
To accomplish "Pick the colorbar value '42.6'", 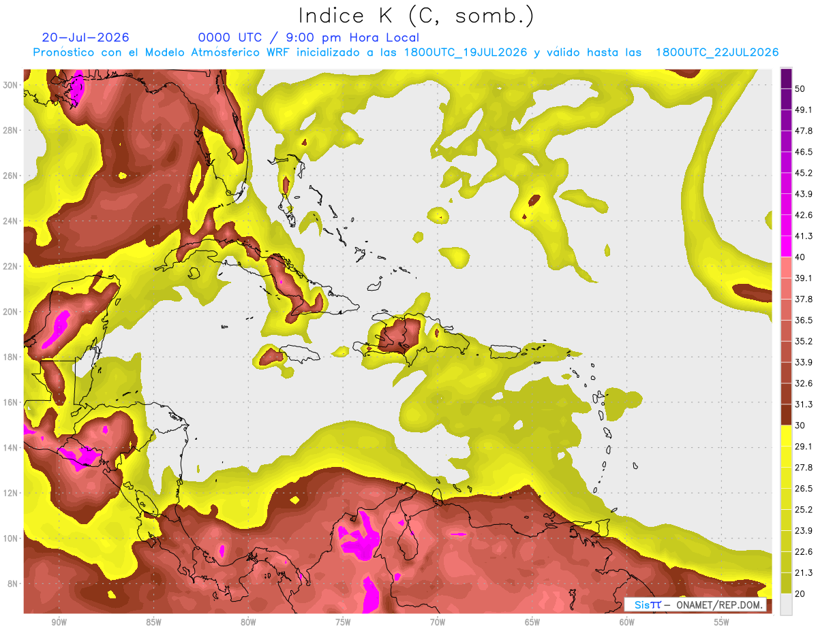I will tap(803, 215).
